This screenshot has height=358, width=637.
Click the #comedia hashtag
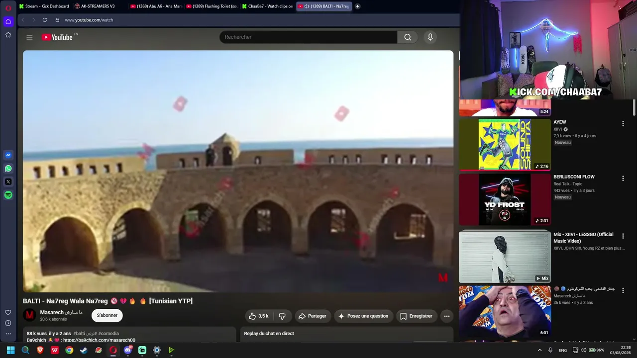coord(108,334)
